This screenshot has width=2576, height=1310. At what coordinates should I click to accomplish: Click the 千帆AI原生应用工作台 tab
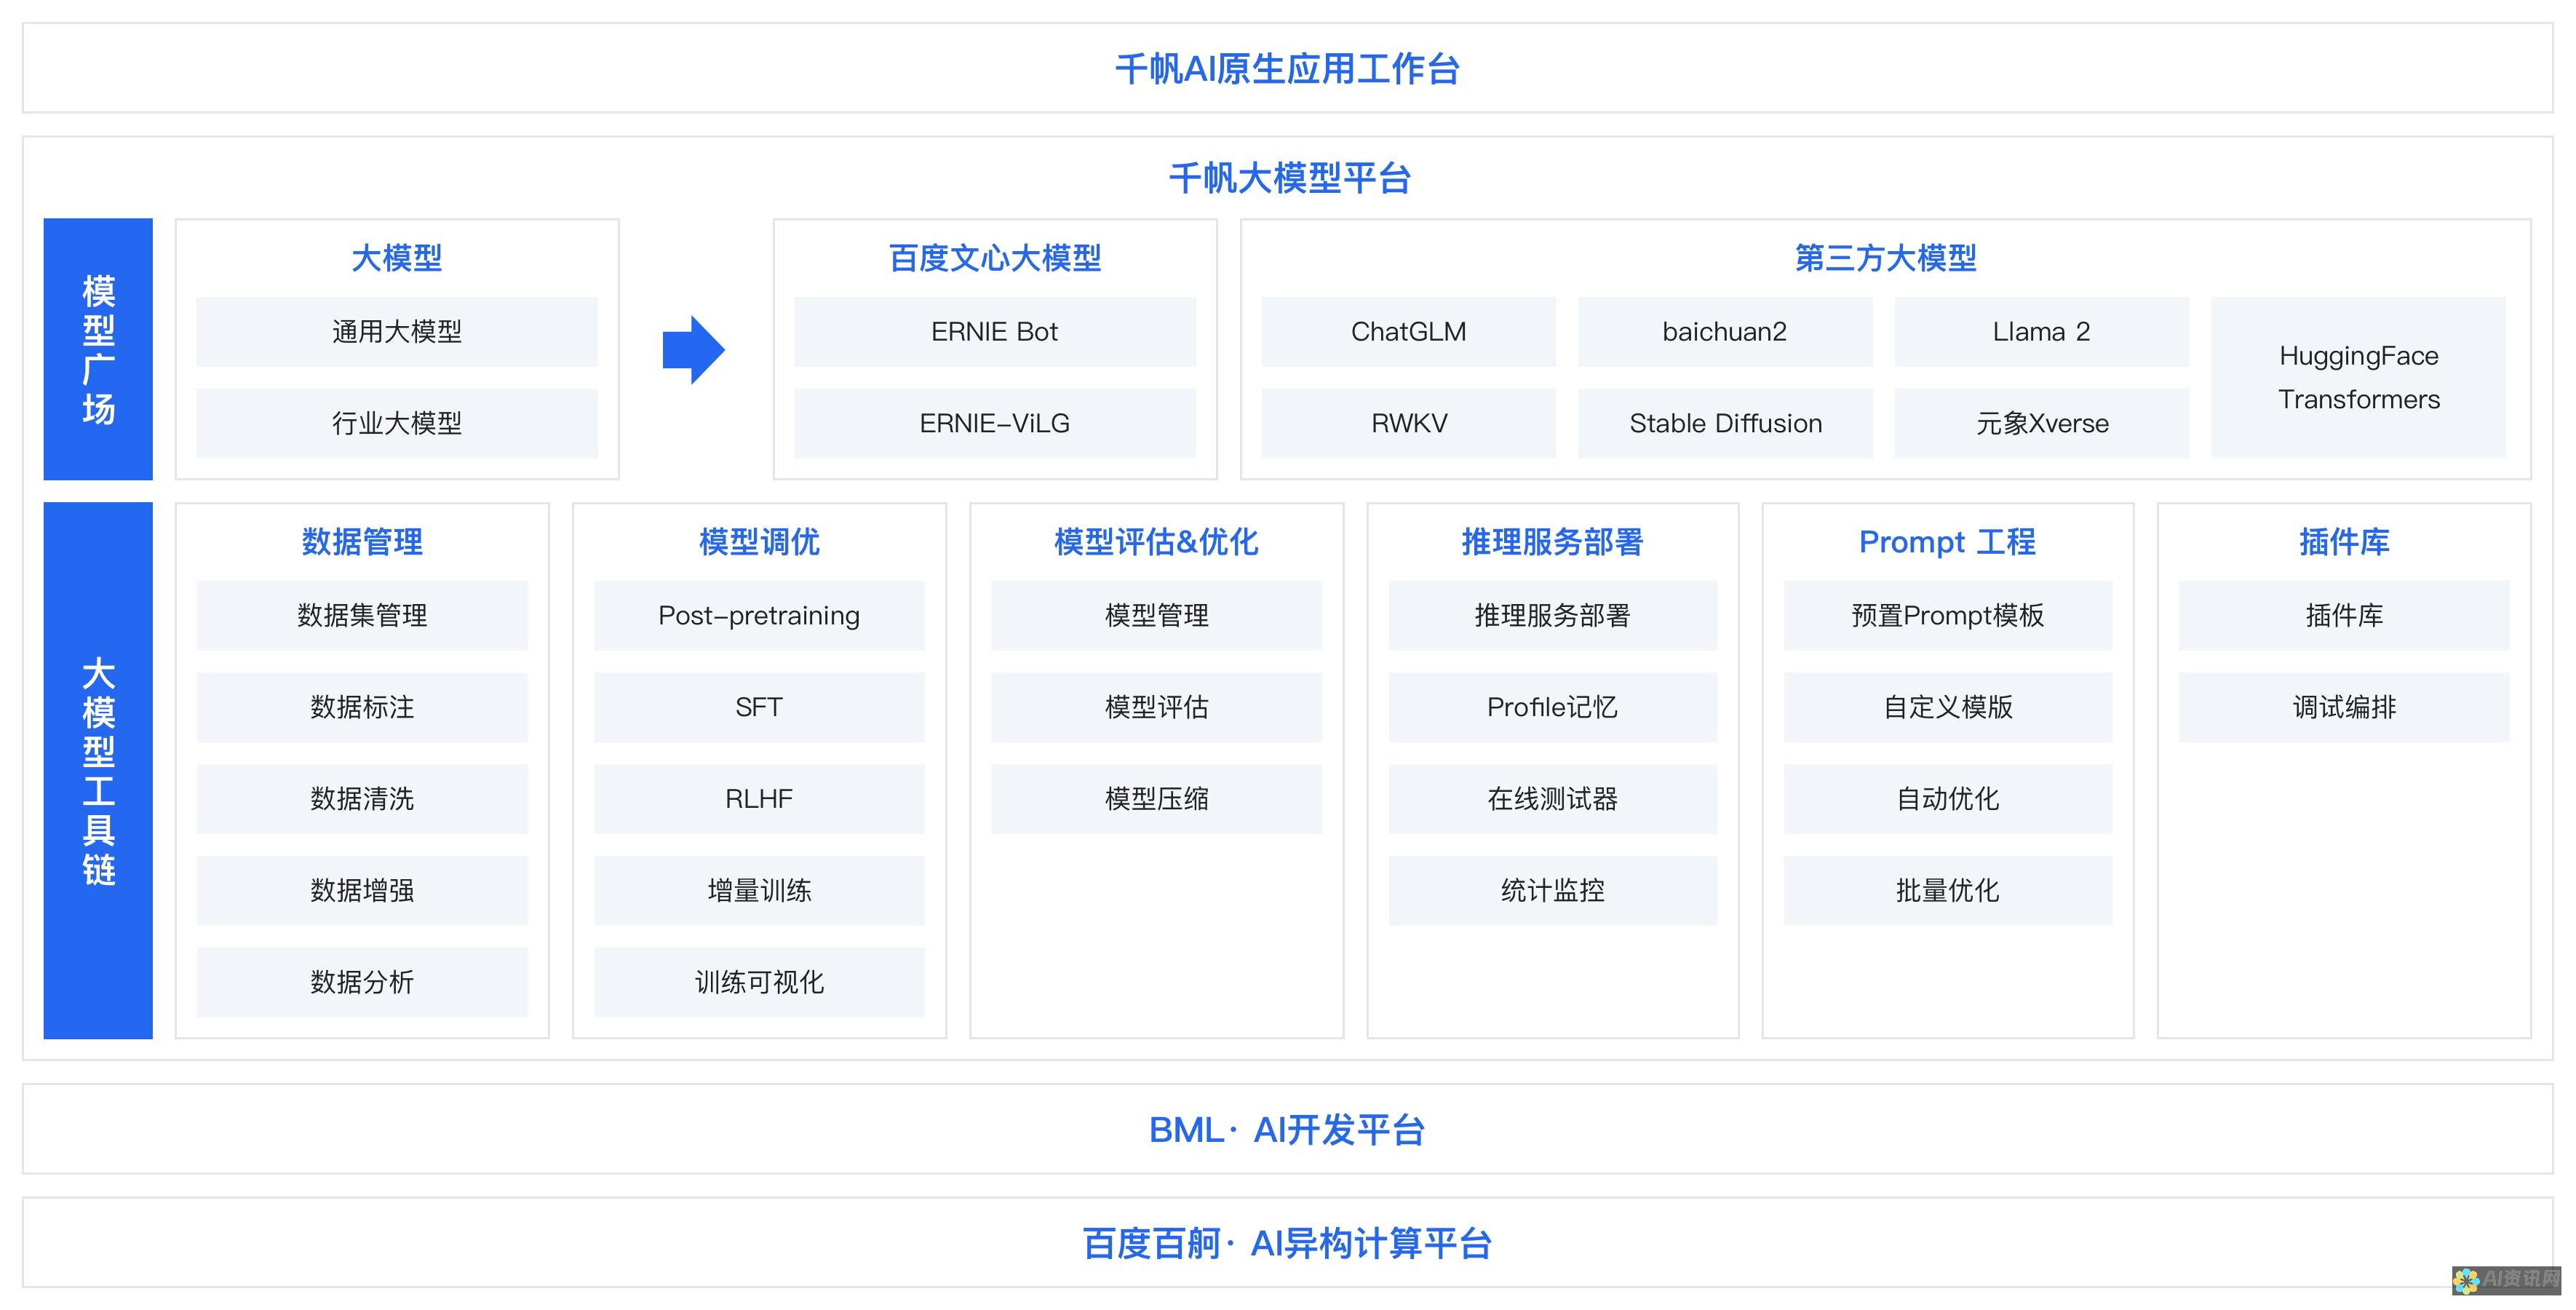[x=1287, y=67]
